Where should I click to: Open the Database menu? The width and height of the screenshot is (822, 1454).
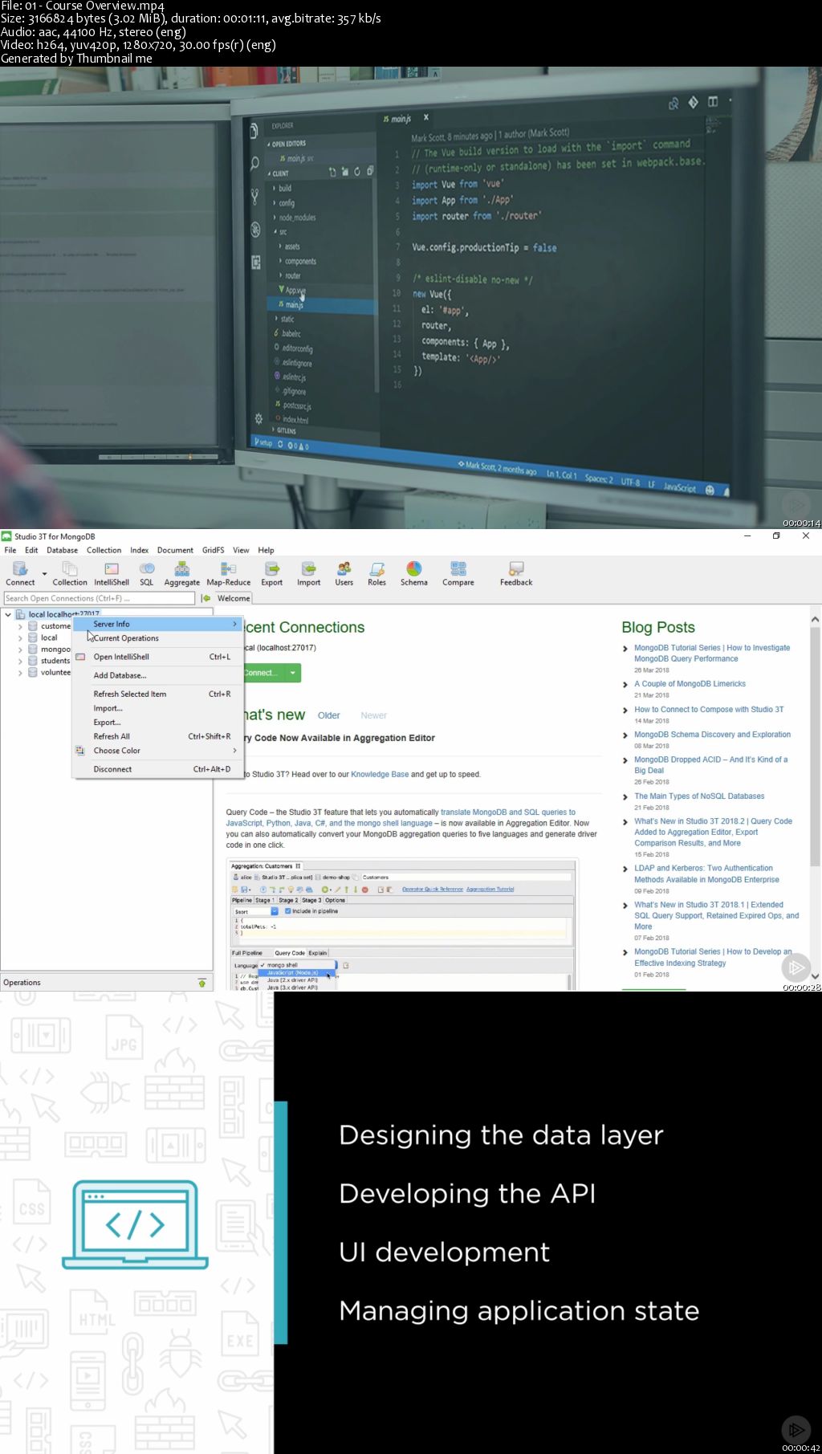[x=62, y=550]
